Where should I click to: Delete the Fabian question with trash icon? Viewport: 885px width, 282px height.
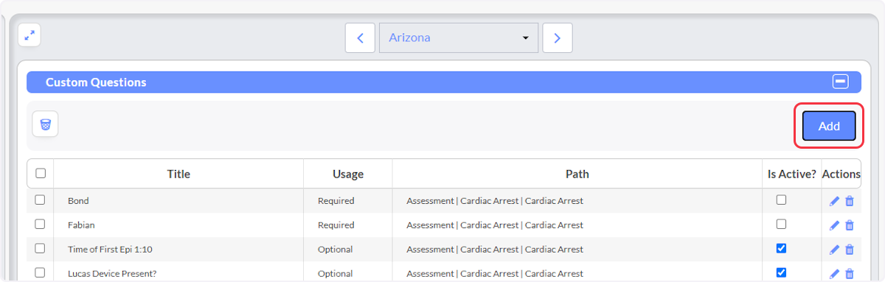(849, 225)
